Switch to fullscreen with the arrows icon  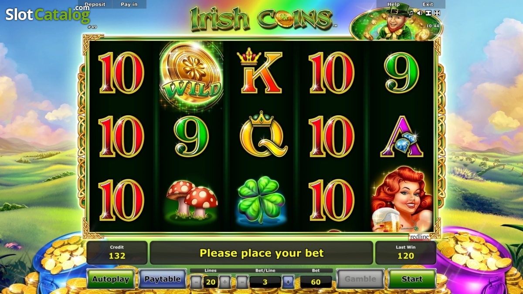pyautogui.click(x=437, y=13)
